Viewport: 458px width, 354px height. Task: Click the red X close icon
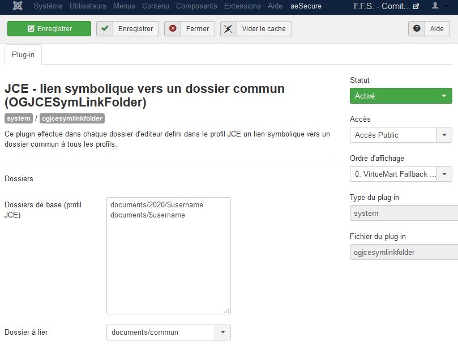173,29
